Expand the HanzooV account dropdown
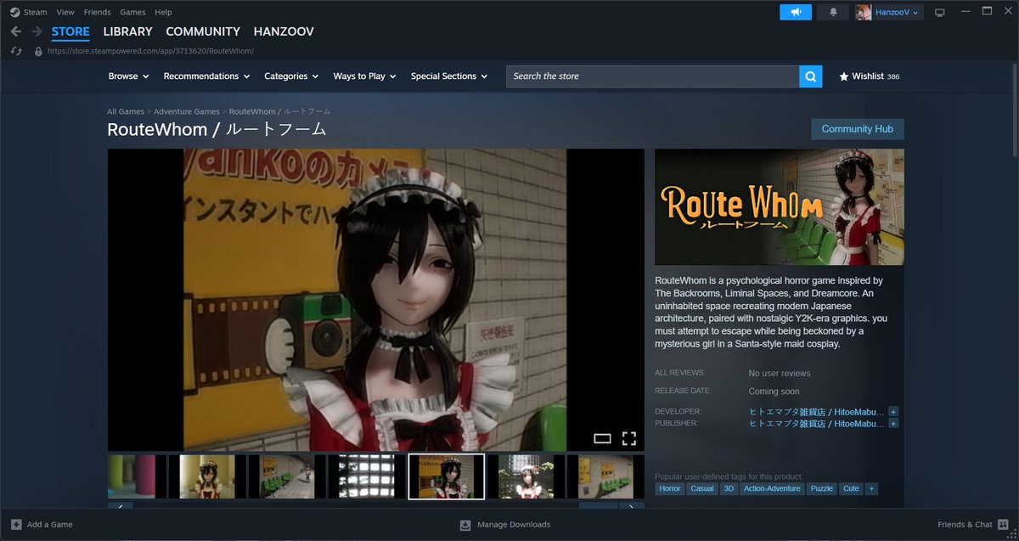This screenshot has height=541, width=1019. [x=898, y=12]
